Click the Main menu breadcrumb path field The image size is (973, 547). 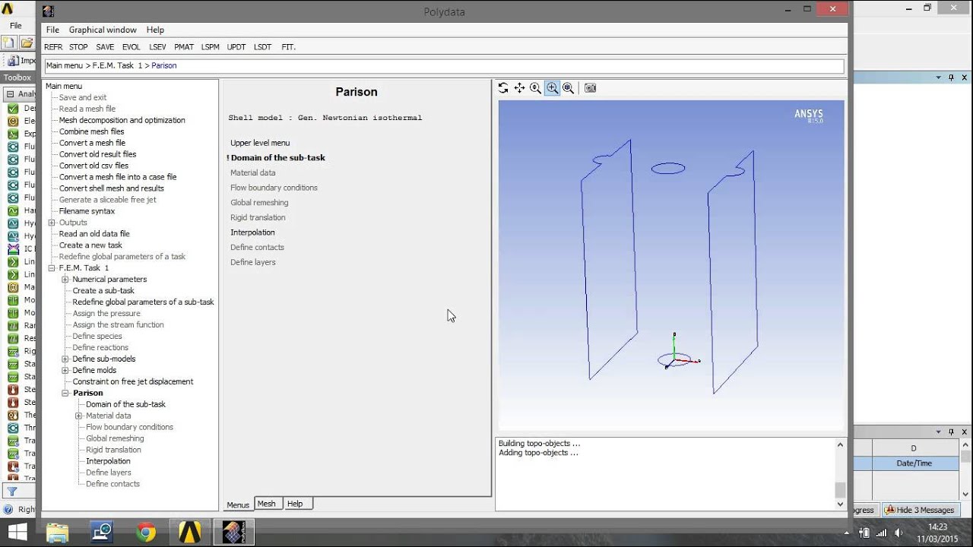coord(444,66)
